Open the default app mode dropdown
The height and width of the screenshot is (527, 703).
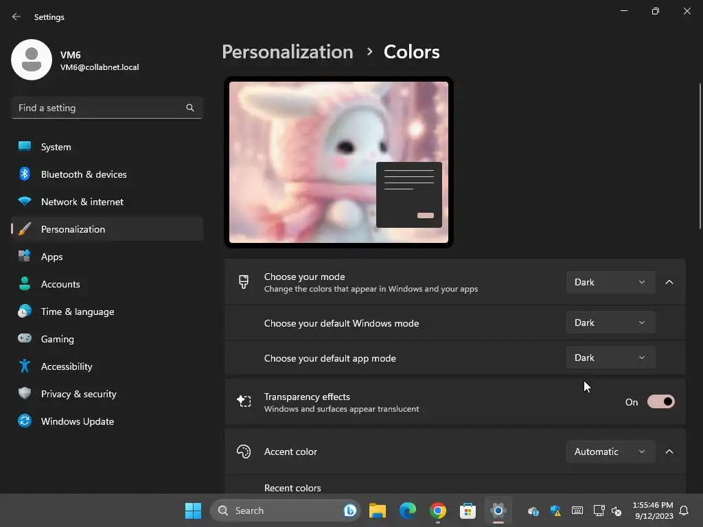click(x=610, y=358)
